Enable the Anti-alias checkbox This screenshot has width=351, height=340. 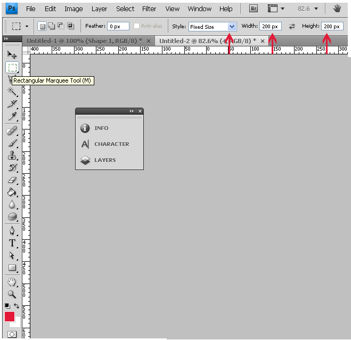(x=136, y=26)
